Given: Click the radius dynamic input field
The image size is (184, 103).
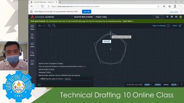Looking at the screenshot, I should tap(107, 41).
